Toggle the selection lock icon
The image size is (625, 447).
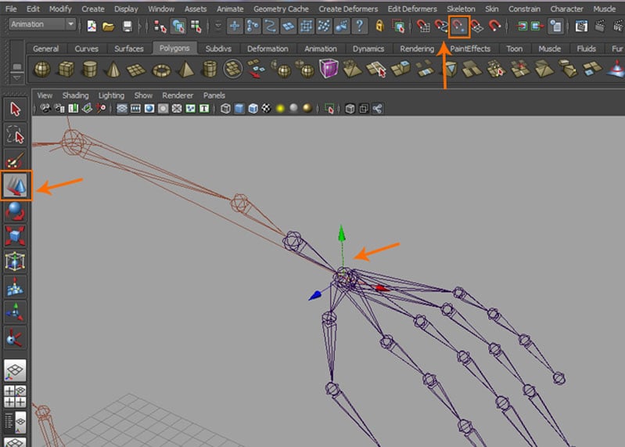click(380, 26)
